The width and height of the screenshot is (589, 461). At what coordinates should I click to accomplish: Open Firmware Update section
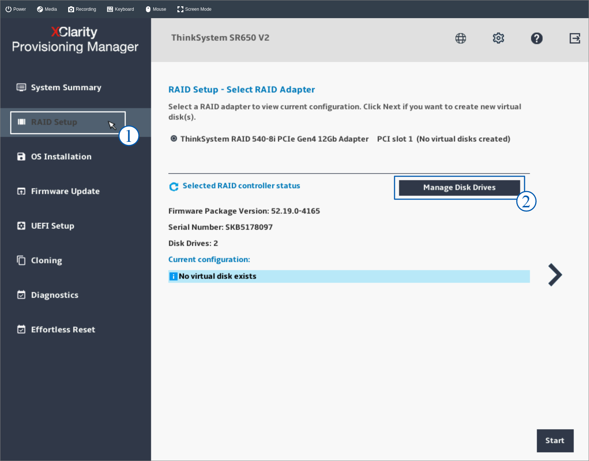click(65, 191)
